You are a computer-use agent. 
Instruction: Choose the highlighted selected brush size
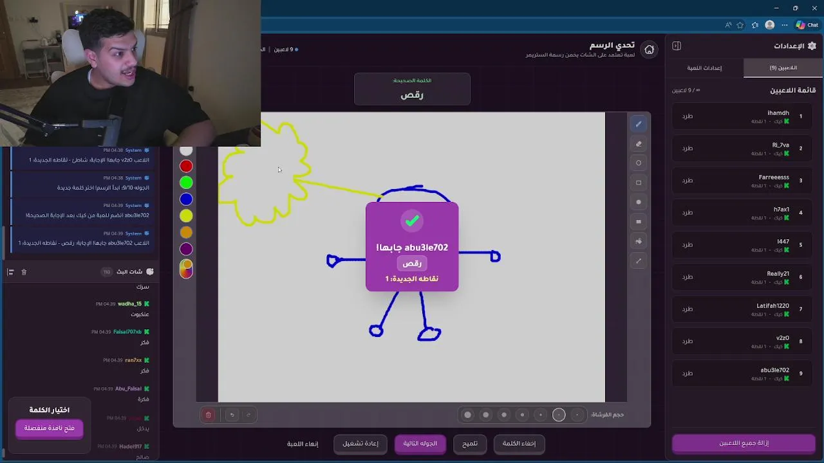[559, 415]
